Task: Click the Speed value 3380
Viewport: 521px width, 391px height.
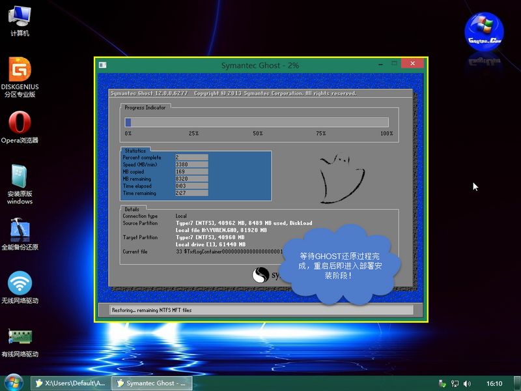Action: (x=191, y=165)
